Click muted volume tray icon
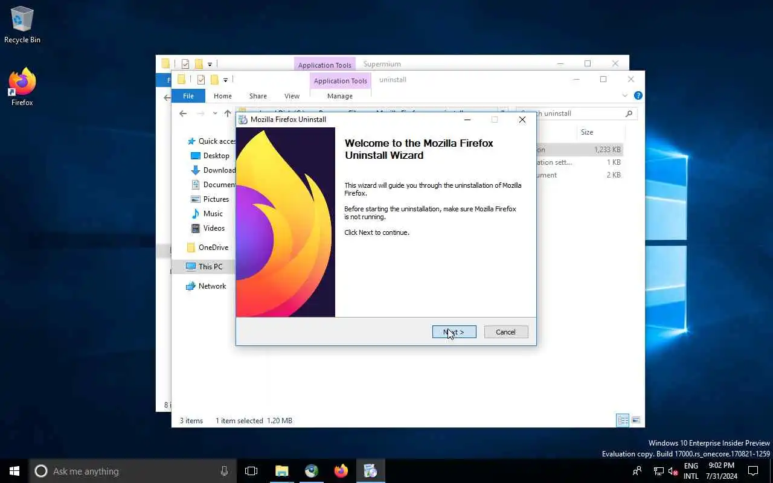 coord(673,471)
